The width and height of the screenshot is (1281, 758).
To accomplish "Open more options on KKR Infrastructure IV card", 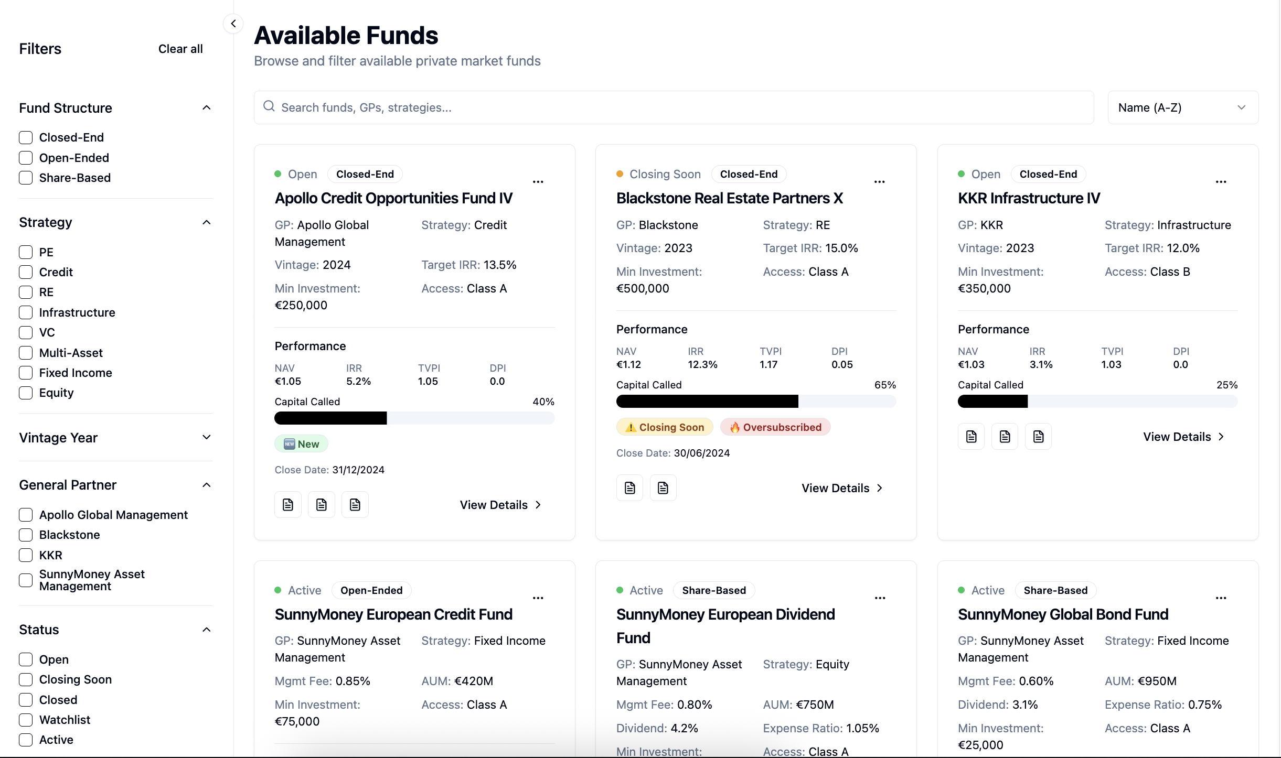I will [x=1221, y=182].
